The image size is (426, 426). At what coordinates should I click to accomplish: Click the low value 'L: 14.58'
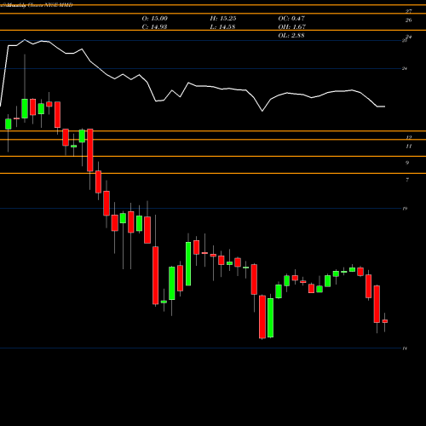[x=222, y=27]
